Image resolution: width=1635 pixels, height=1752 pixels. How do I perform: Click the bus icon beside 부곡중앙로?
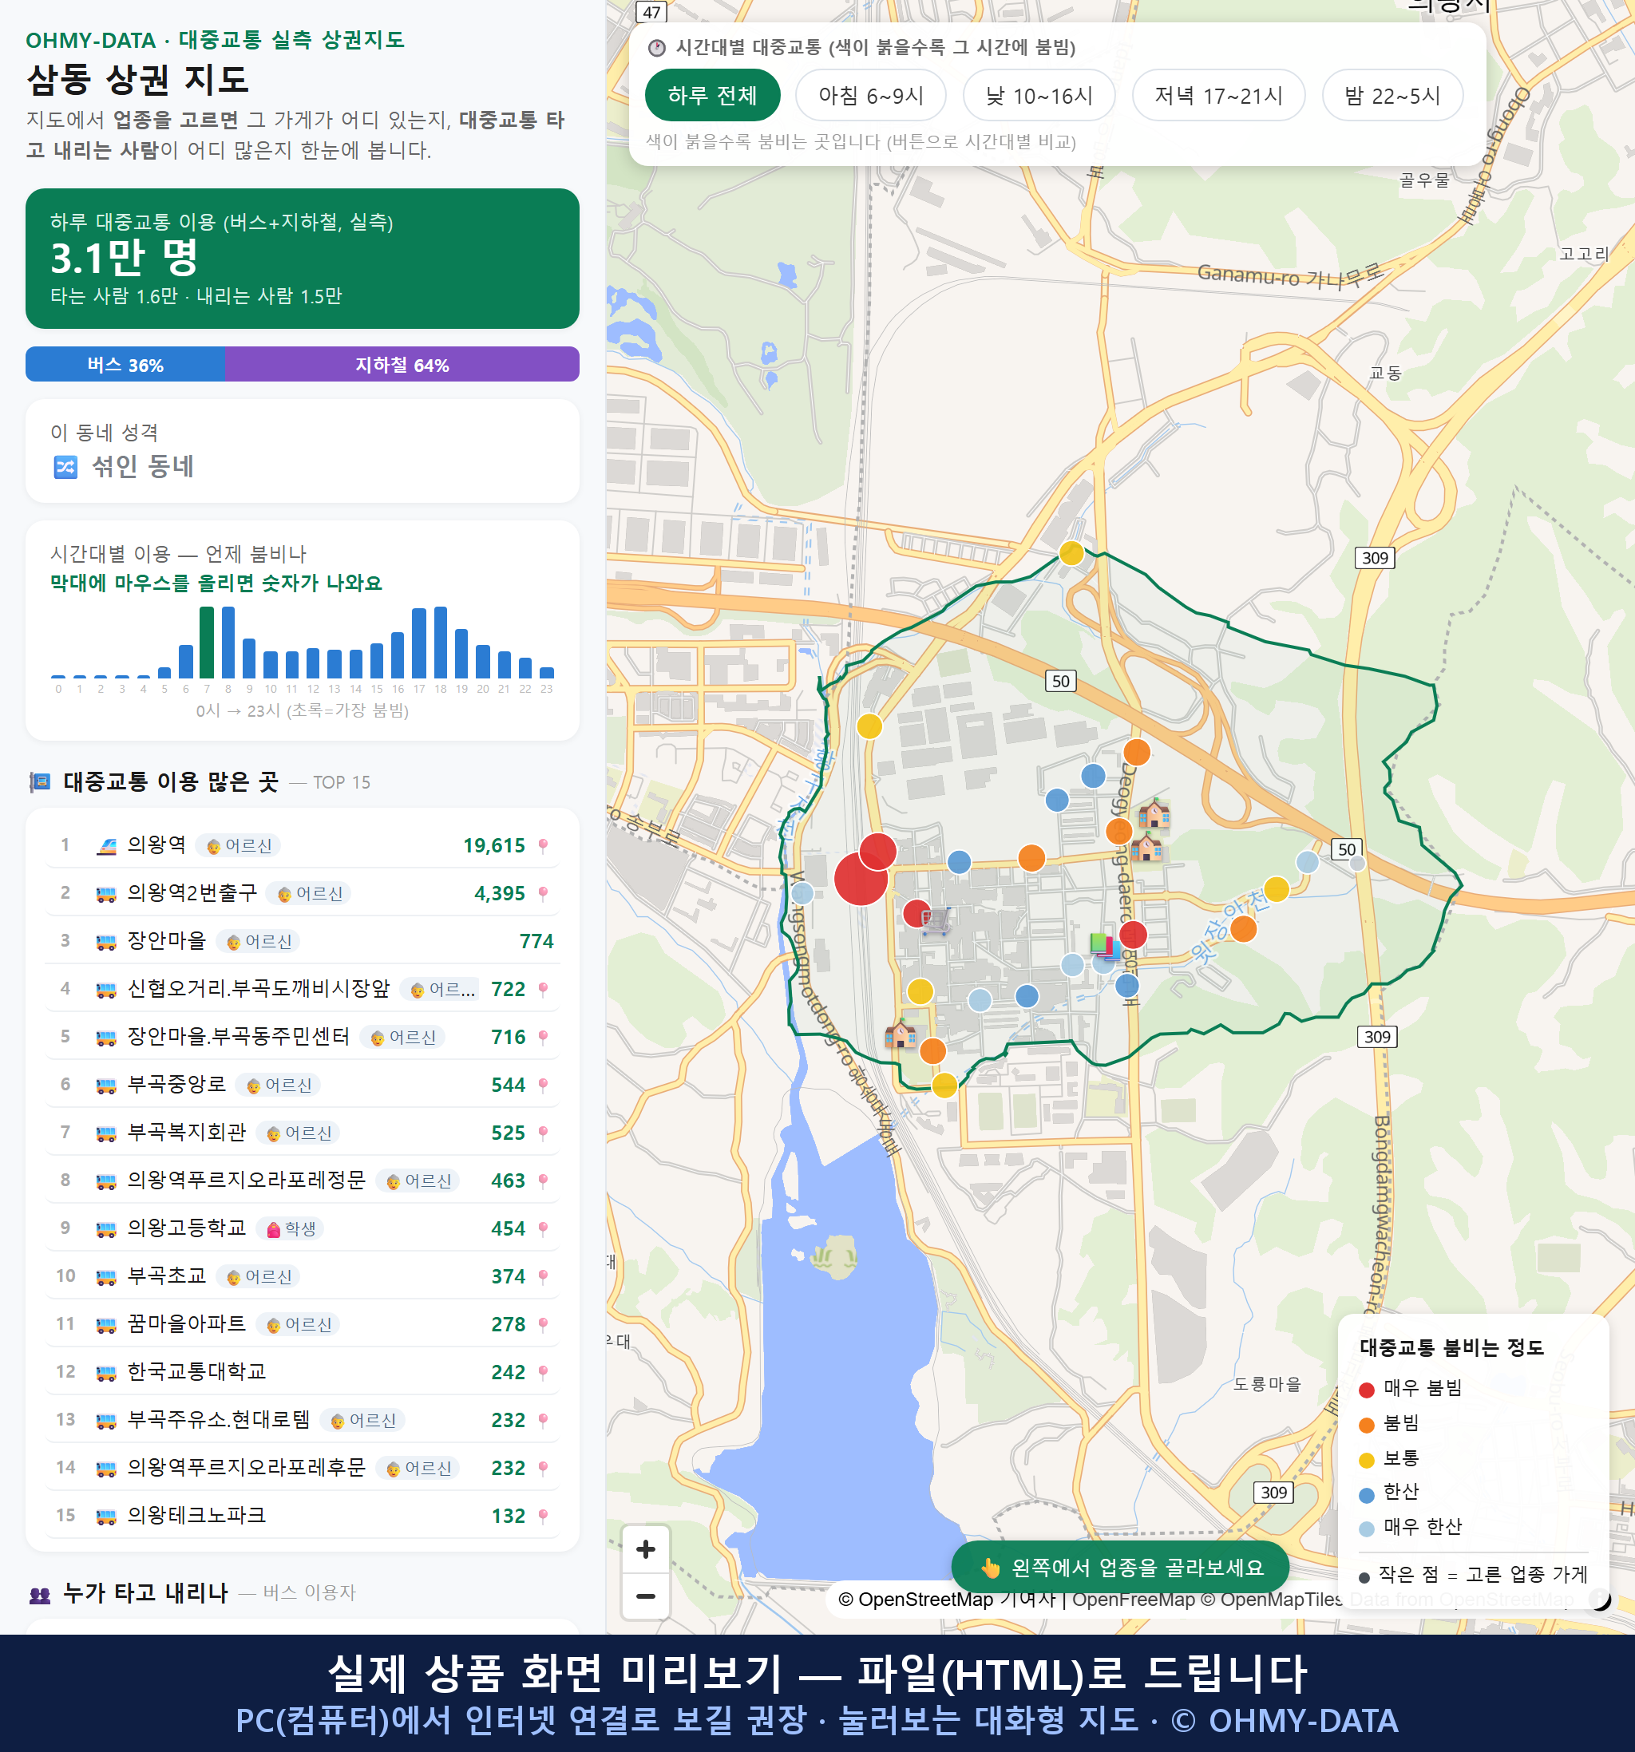coord(105,1086)
